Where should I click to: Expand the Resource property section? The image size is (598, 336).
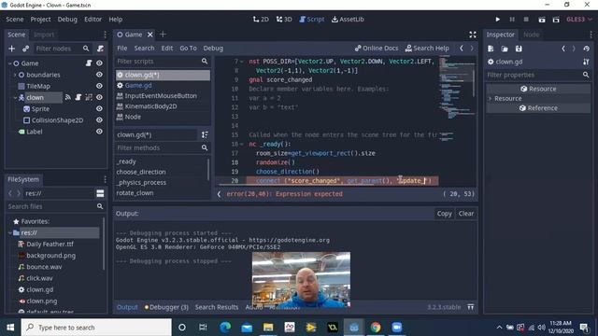(x=491, y=99)
